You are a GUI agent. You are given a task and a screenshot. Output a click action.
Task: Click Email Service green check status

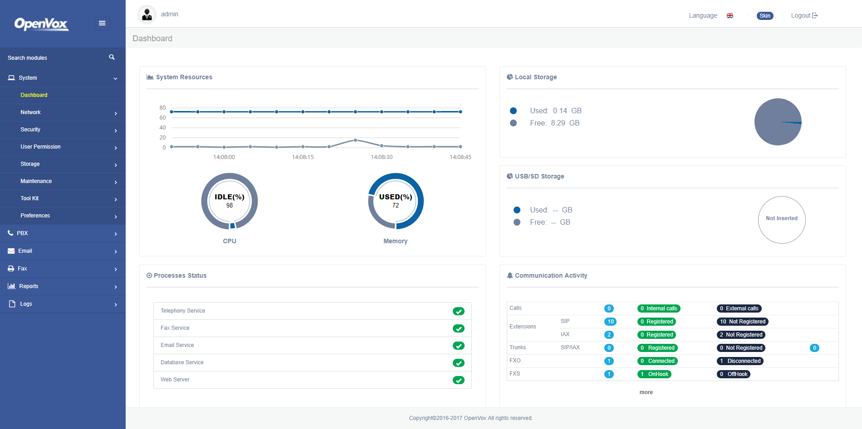click(459, 346)
